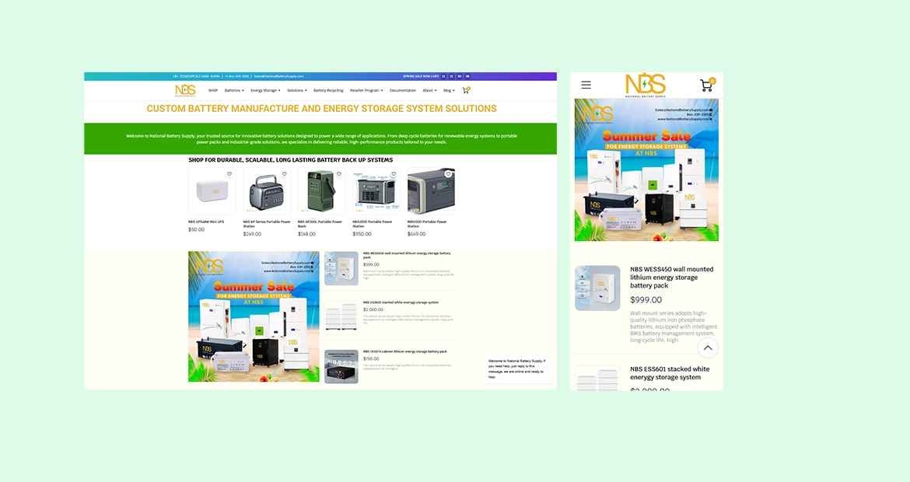Click the scroll-to-top arrow button
The image size is (910, 482).
707,348
